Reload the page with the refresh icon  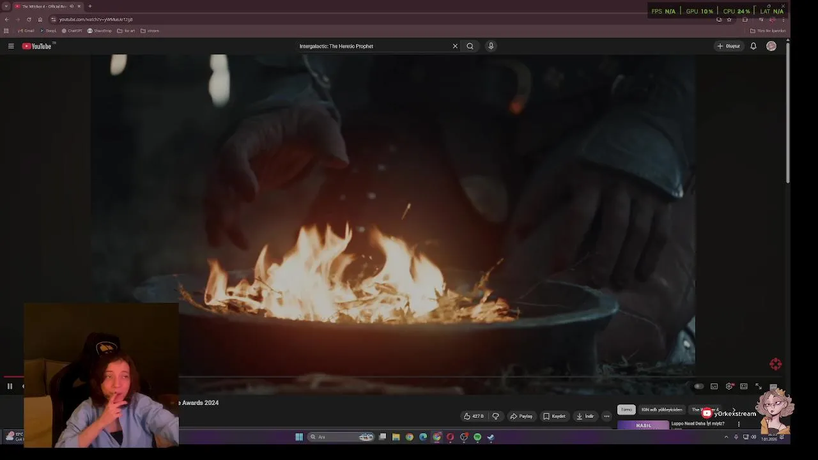(29, 19)
